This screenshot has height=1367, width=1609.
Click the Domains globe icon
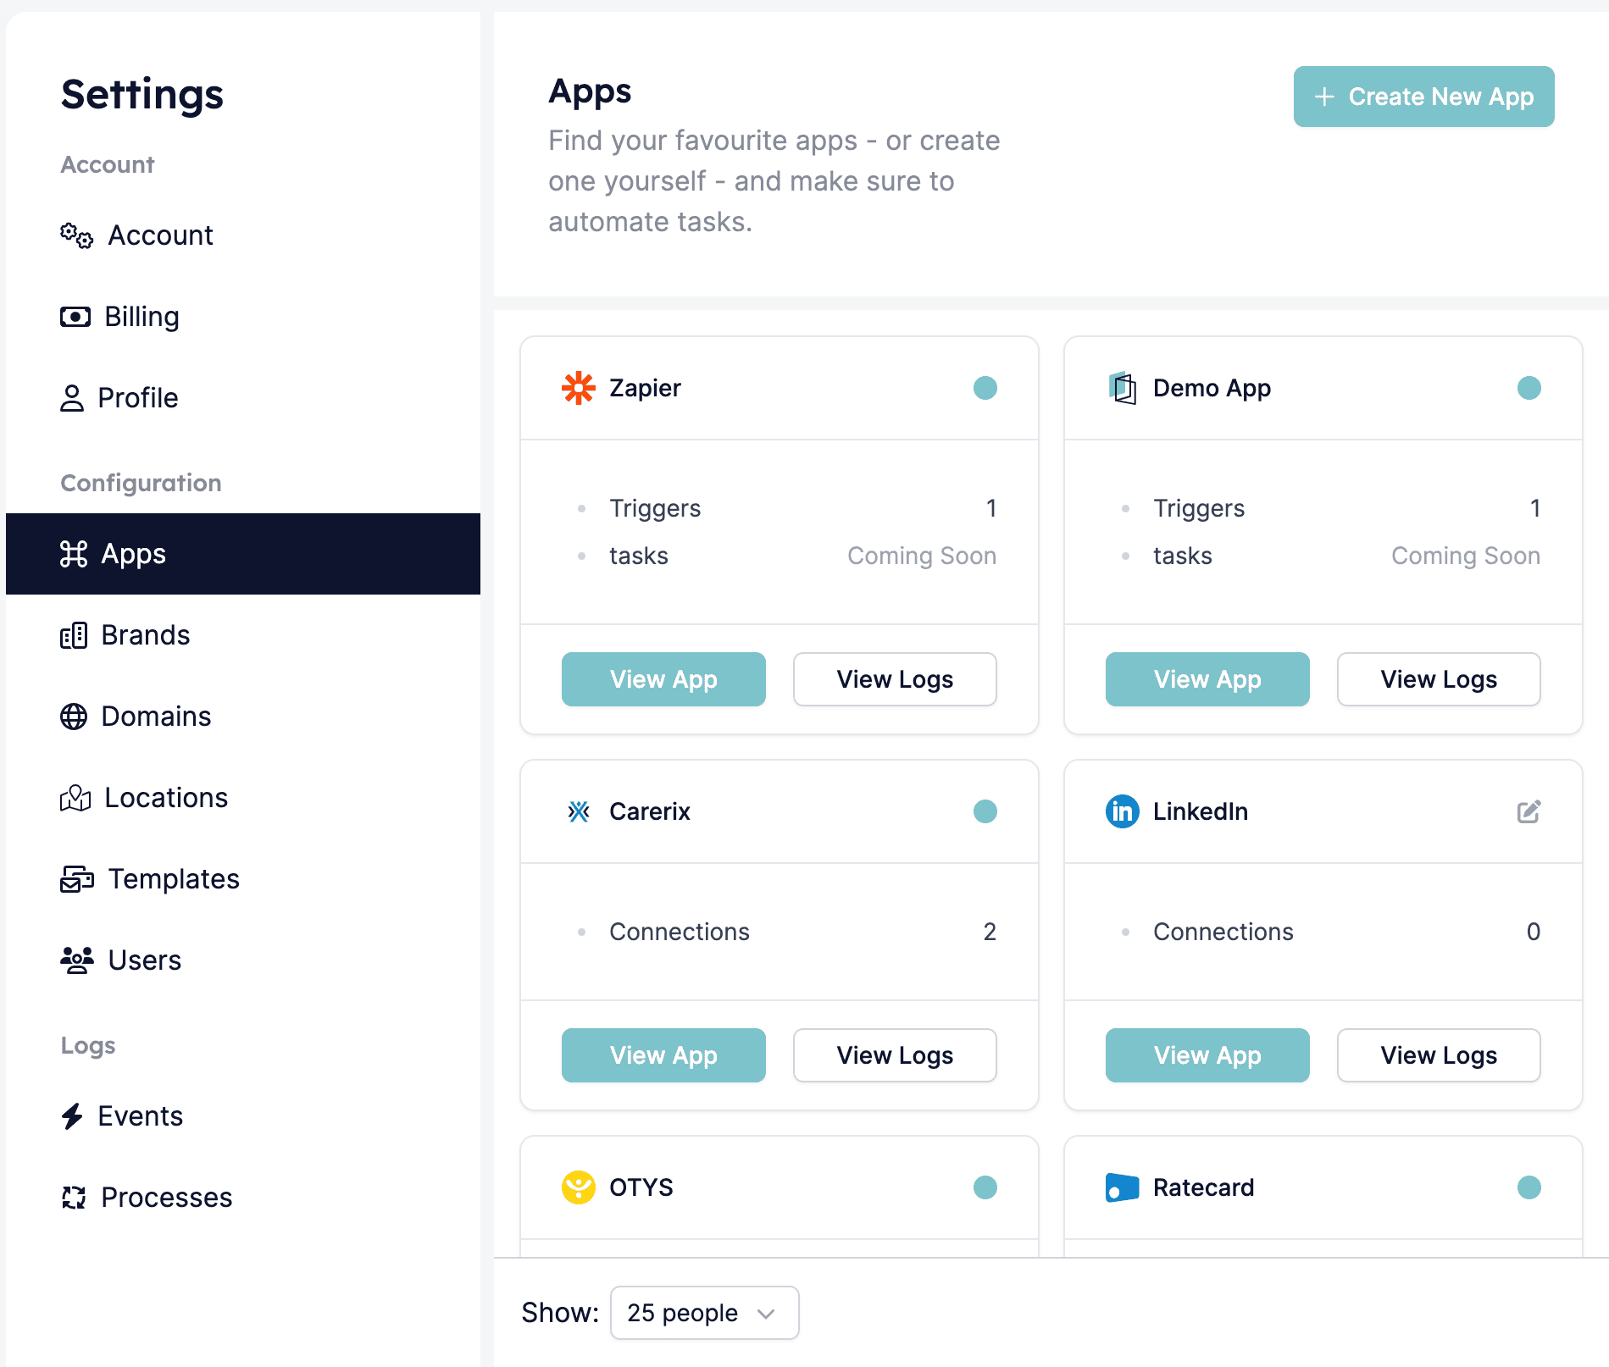74,717
